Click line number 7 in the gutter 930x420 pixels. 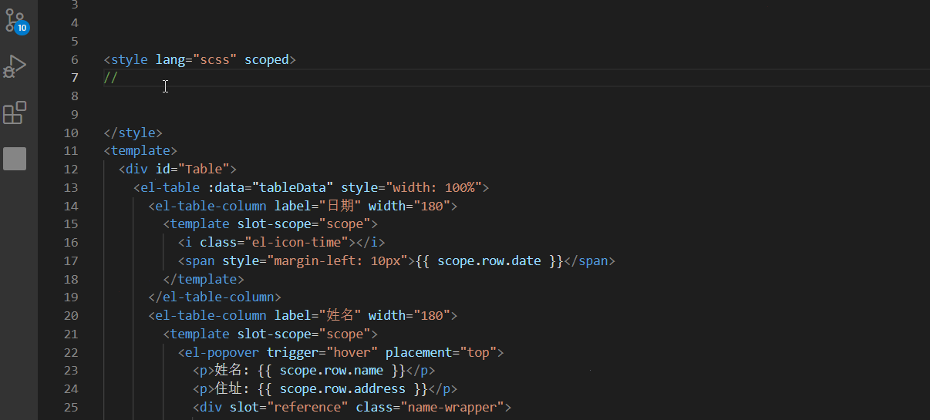[x=74, y=77]
